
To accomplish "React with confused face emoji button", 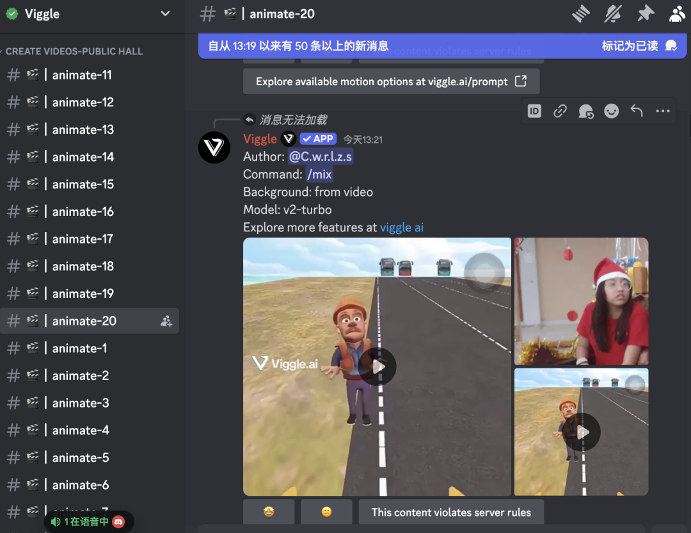I will coord(326,512).
